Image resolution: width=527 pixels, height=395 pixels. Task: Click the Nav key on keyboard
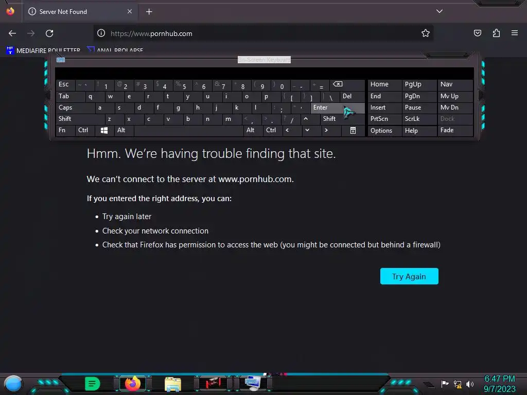[455, 84]
